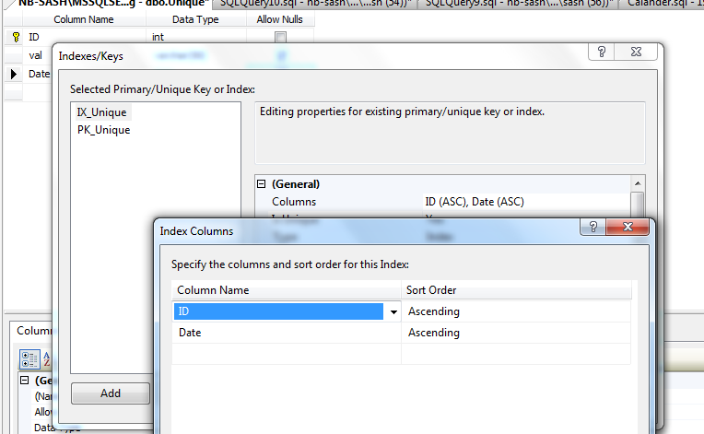Open the ID column name dropdown arrow

coord(393,311)
